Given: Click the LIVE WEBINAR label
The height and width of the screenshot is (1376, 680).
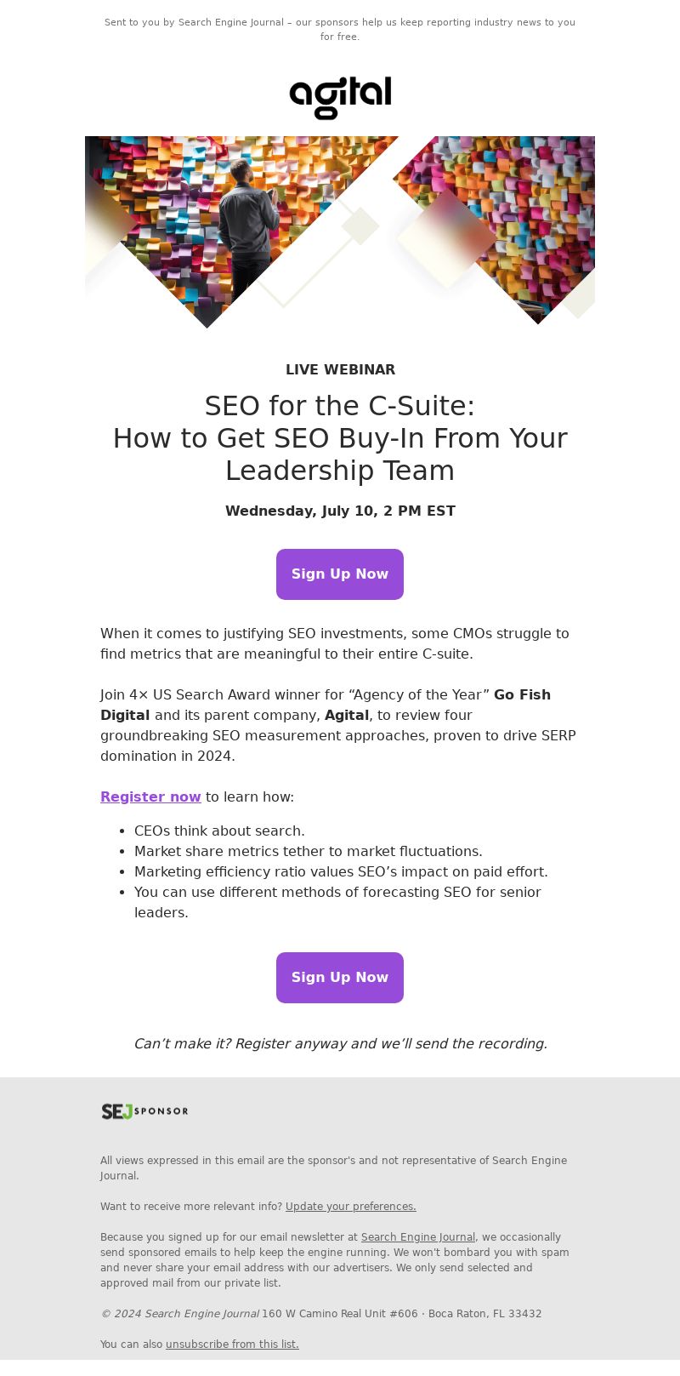Looking at the screenshot, I should (x=340, y=370).
